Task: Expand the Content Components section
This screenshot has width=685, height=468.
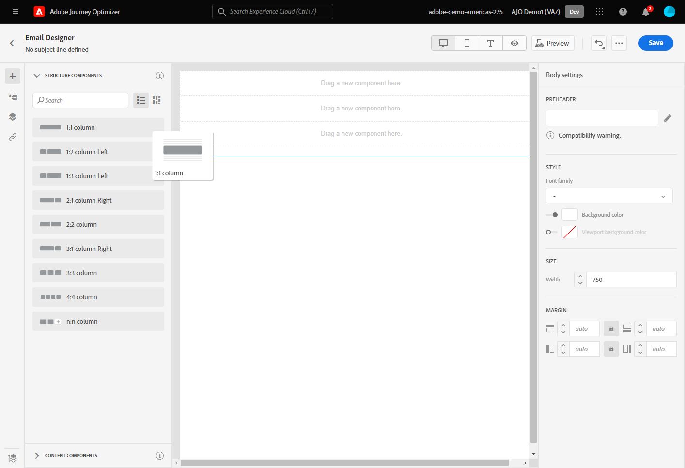Action: click(37, 456)
